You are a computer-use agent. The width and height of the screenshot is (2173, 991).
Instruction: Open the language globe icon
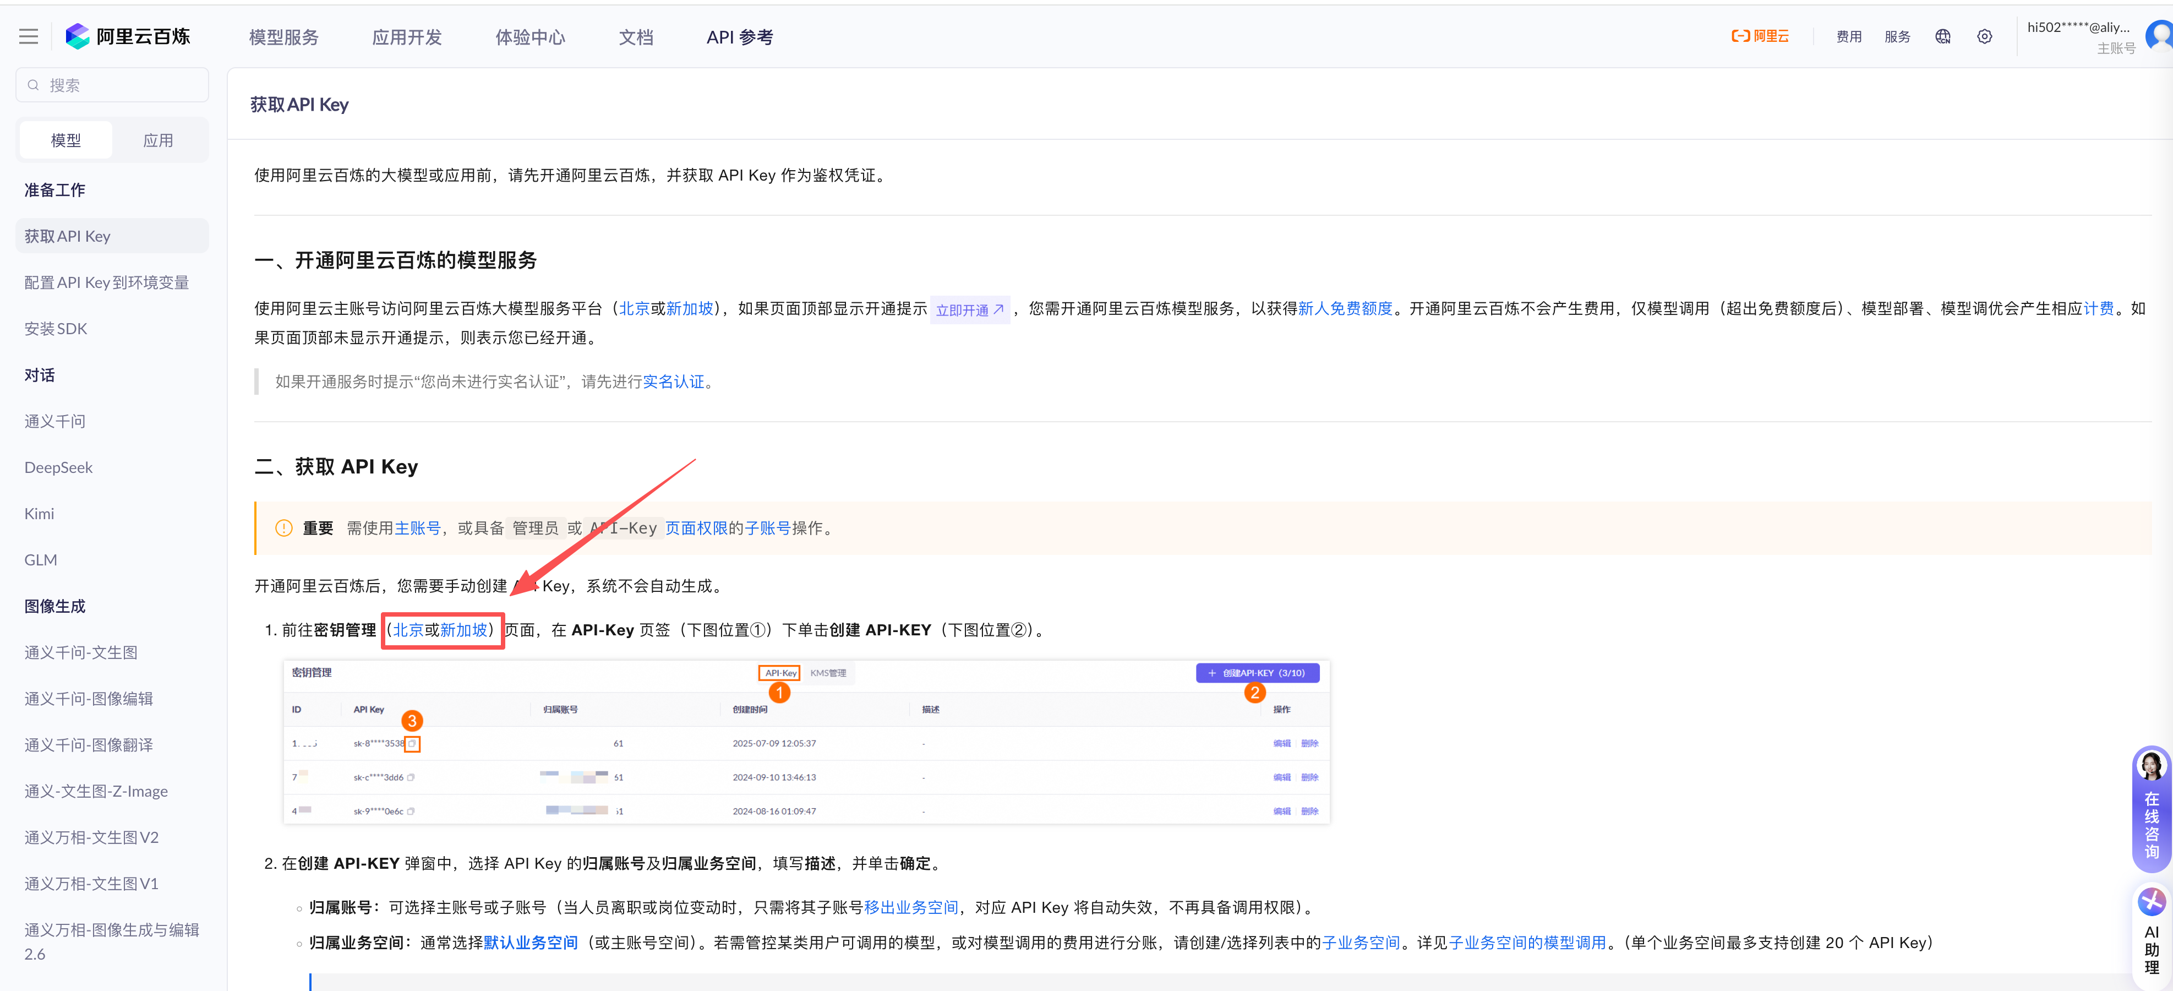(x=1942, y=36)
